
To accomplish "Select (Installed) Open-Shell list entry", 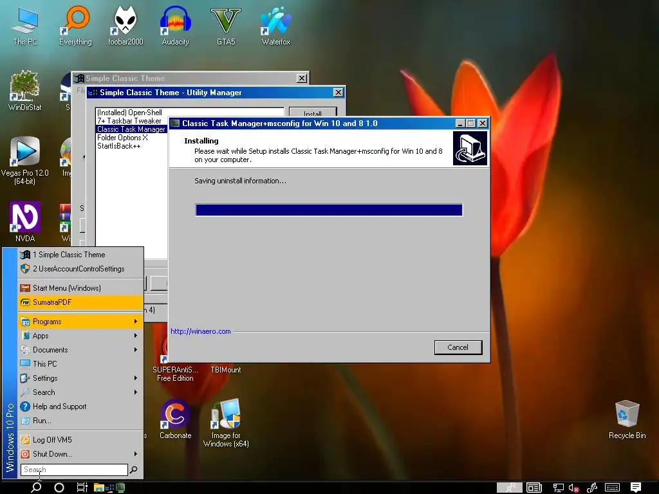I will tap(129, 113).
